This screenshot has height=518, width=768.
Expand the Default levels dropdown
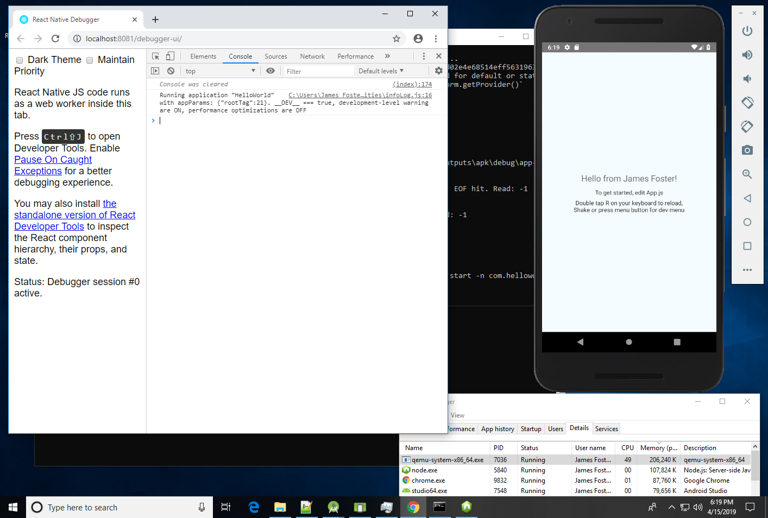click(x=381, y=71)
